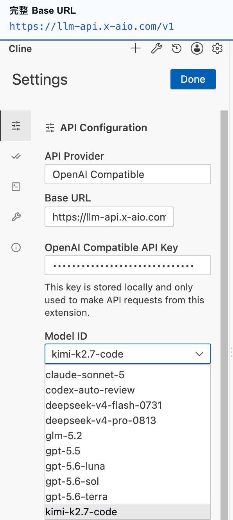Screen dimensions: 233x520
Task: Open the Account profile icon
Action: (x=197, y=49)
